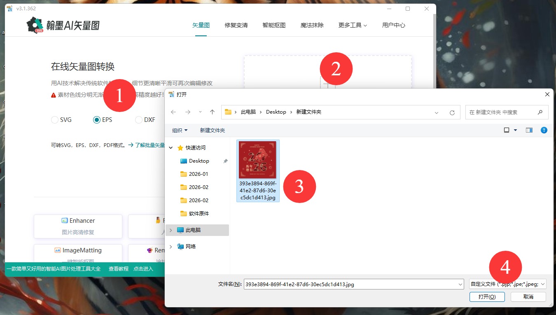Click the 打开(O) button
556x315 pixels.
coord(487,296)
